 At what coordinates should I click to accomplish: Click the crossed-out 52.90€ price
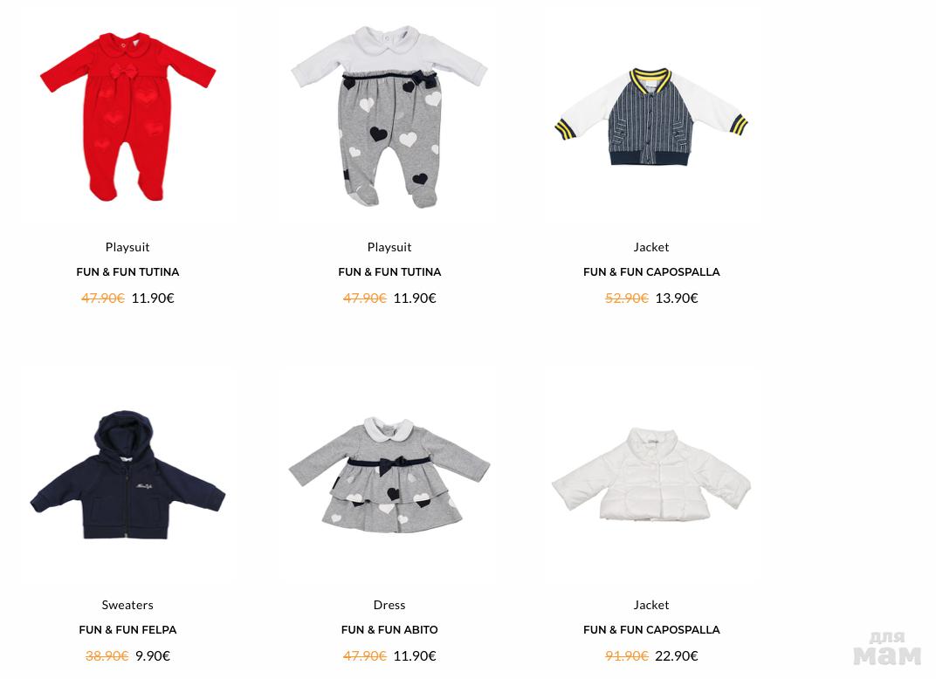[627, 298]
